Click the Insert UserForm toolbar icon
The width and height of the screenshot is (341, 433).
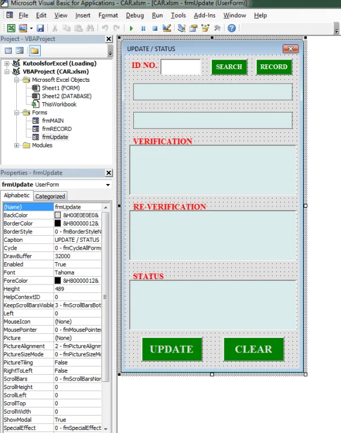coord(23,28)
